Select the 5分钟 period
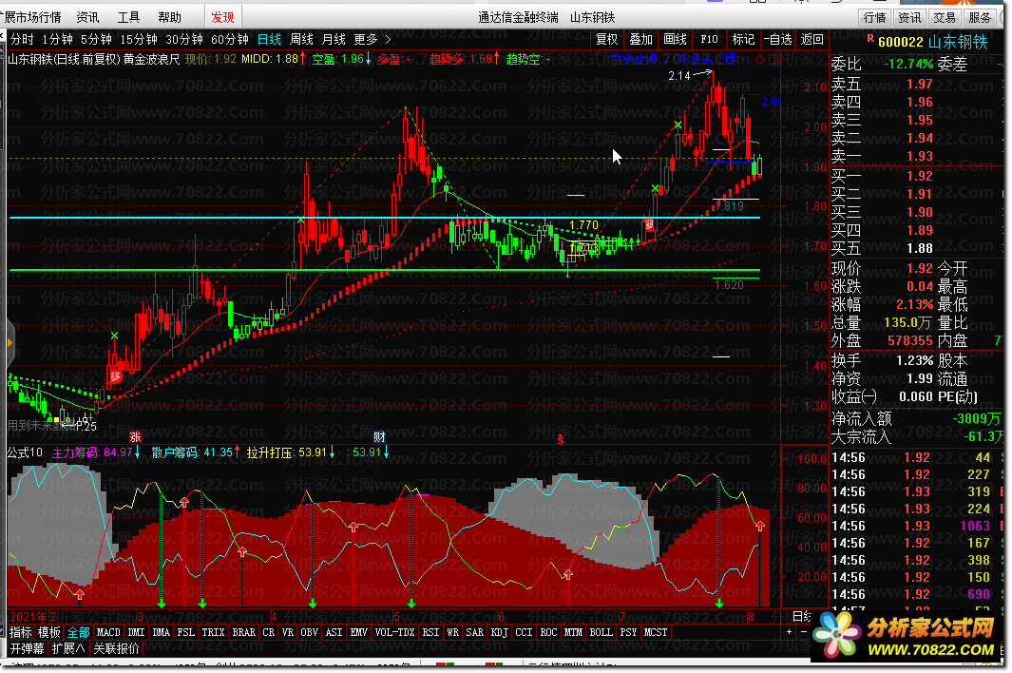The image size is (1012, 673). point(96,39)
